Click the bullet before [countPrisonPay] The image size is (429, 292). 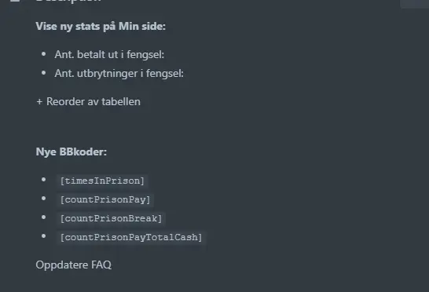[43, 199]
